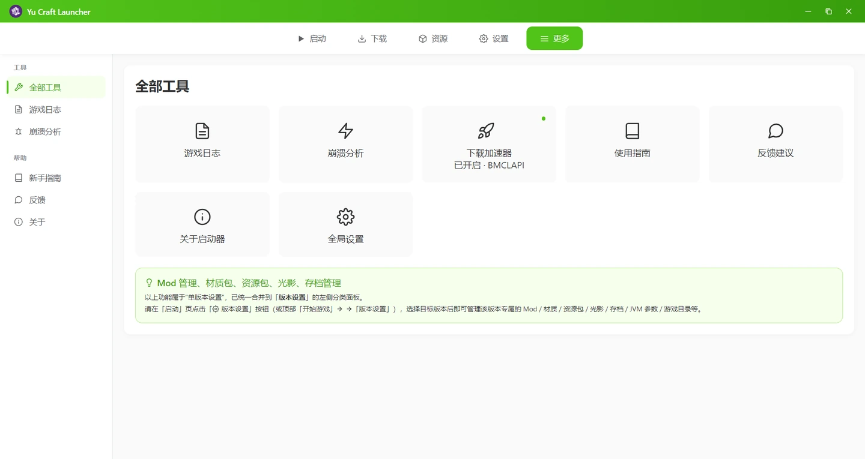This screenshot has height=459, width=865.
Task: Go to the 资源 tab
Action: click(433, 38)
